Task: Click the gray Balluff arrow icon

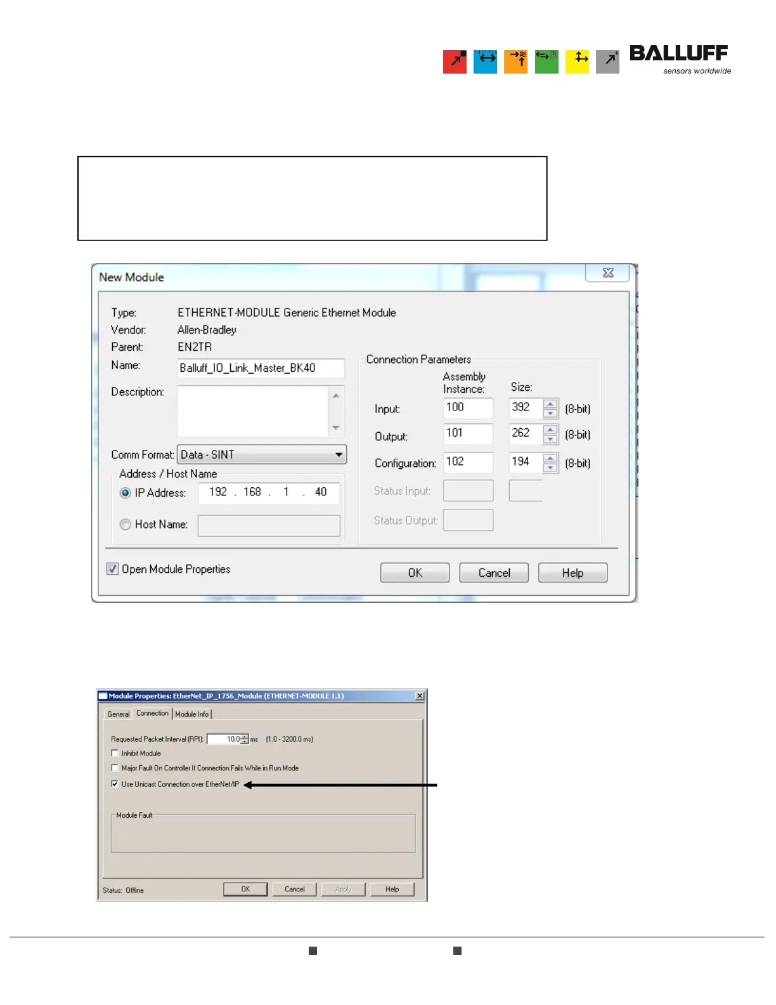Action: click(608, 62)
